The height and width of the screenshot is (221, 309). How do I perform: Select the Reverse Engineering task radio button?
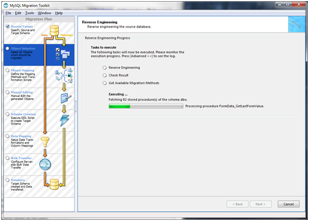click(105, 68)
